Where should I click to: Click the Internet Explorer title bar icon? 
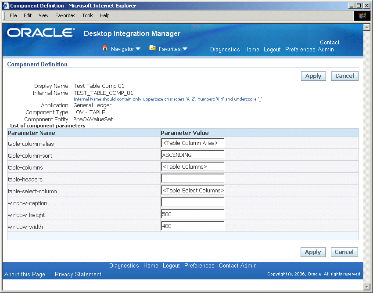pyautogui.click(x=6, y=5)
